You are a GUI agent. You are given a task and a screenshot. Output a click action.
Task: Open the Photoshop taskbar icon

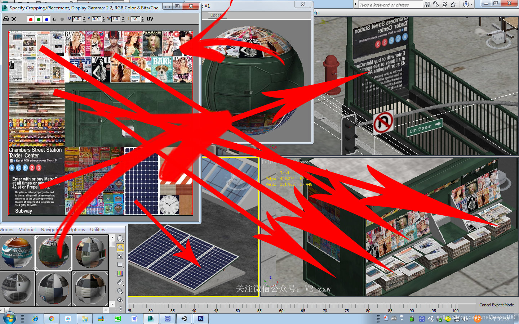click(201, 319)
